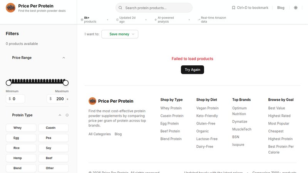Click Ctrl+D to bookmark text
The width and height of the screenshot is (308, 173).
253,8
